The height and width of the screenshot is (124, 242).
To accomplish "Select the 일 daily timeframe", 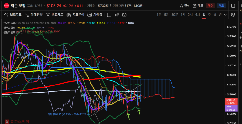I will tap(204, 15).
